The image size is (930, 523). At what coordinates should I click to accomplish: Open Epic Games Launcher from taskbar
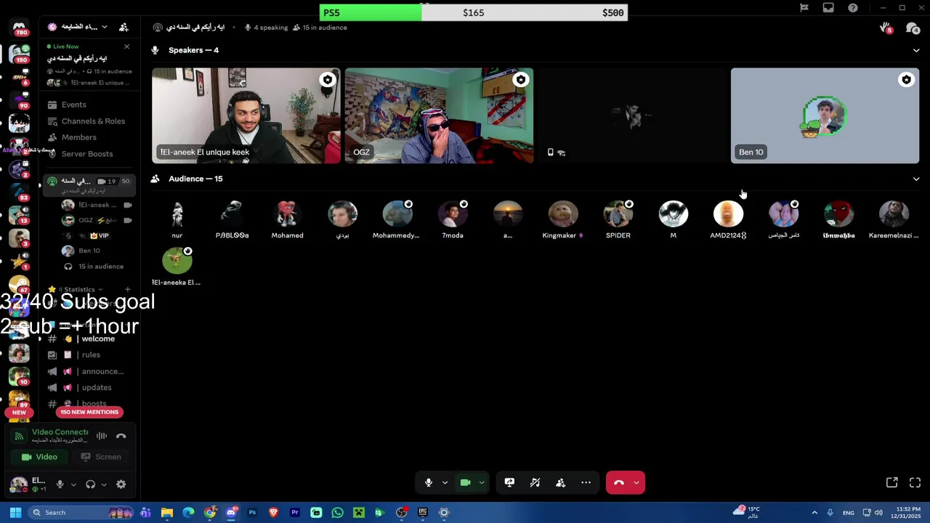click(x=422, y=513)
